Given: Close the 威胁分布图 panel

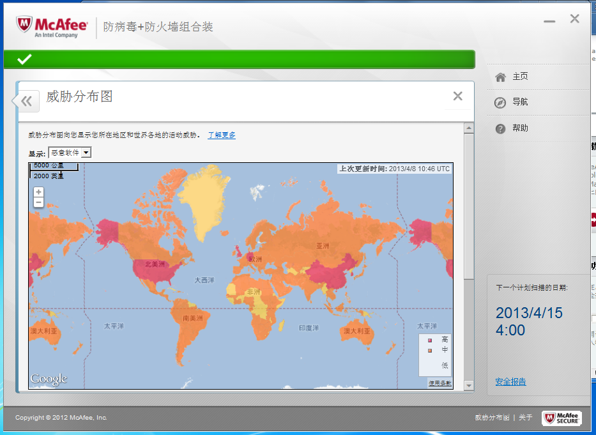Looking at the screenshot, I should (457, 96).
